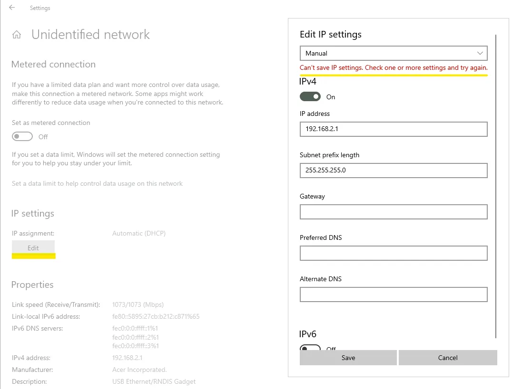Save the IP settings

point(348,358)
